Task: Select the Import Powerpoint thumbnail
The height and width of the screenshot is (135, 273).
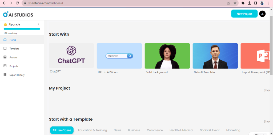Action: point(255,56)
